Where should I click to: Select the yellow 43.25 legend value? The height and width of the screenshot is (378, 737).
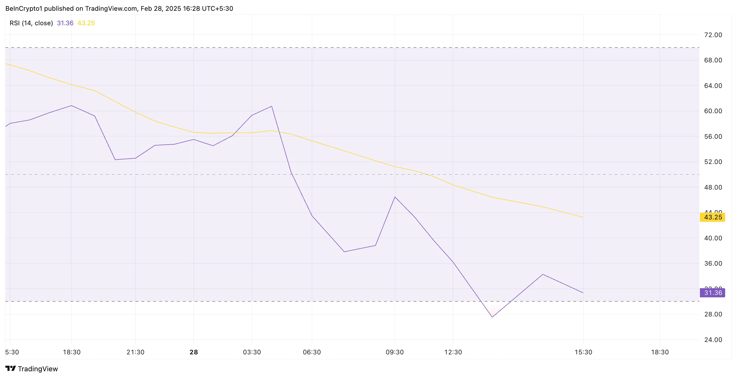86,23
